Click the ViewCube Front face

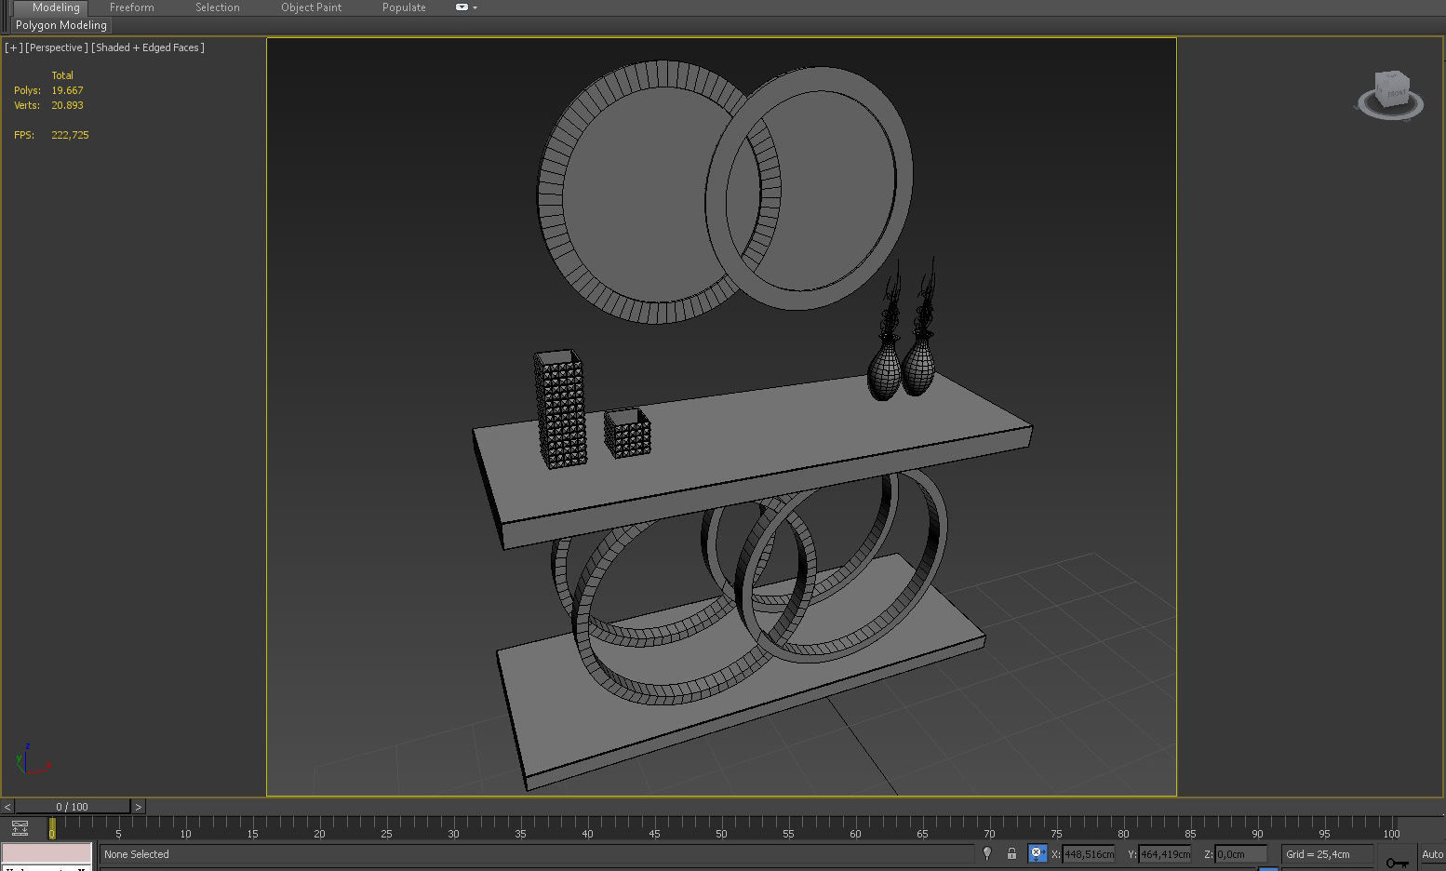[1395, 93]
